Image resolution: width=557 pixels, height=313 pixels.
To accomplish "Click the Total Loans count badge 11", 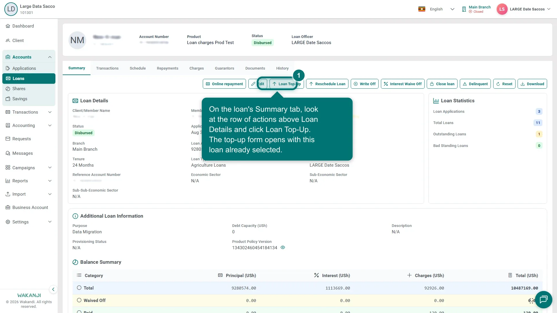I will point(538,123).
